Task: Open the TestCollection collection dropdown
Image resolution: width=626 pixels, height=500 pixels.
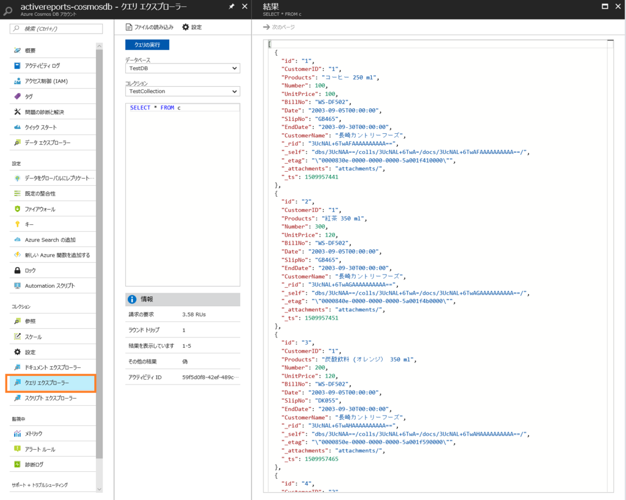Action: click(182, 91)
